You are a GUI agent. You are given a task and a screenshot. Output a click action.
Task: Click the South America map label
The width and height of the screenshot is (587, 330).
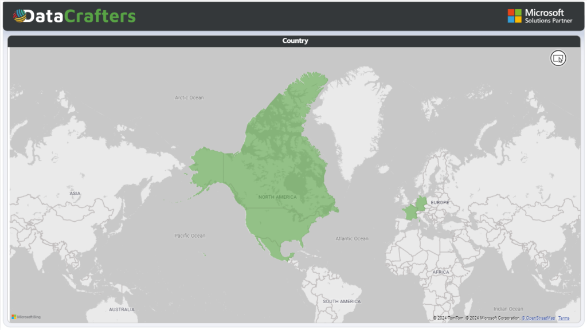tap(342, 301)
